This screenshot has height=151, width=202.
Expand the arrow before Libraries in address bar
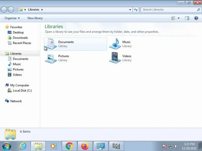coord(25,10)
